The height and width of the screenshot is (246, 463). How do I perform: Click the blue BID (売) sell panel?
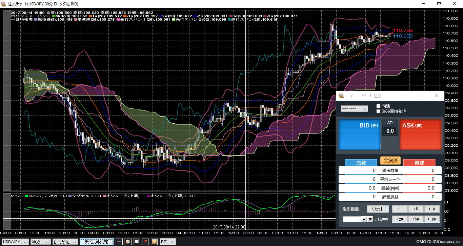[360, 134]
